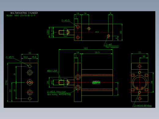Screen dimensions: 159x119
Task: Click the 25 dimension value
Action: coord(116,89)
